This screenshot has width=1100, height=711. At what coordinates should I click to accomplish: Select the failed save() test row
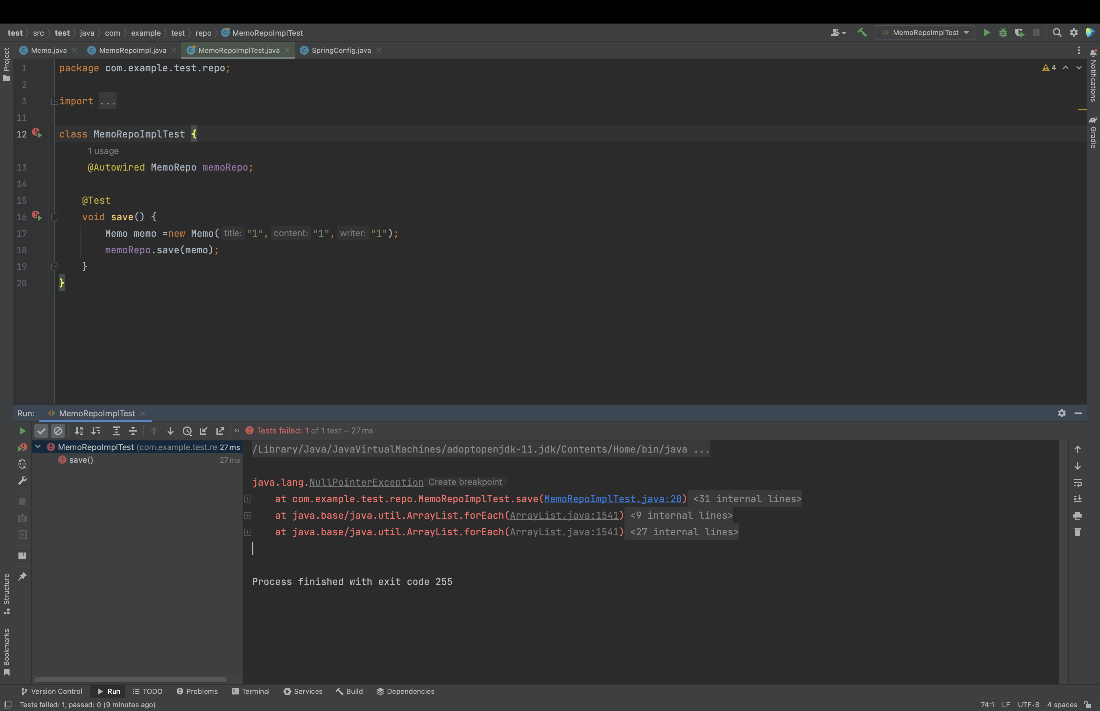coord(137,460)
